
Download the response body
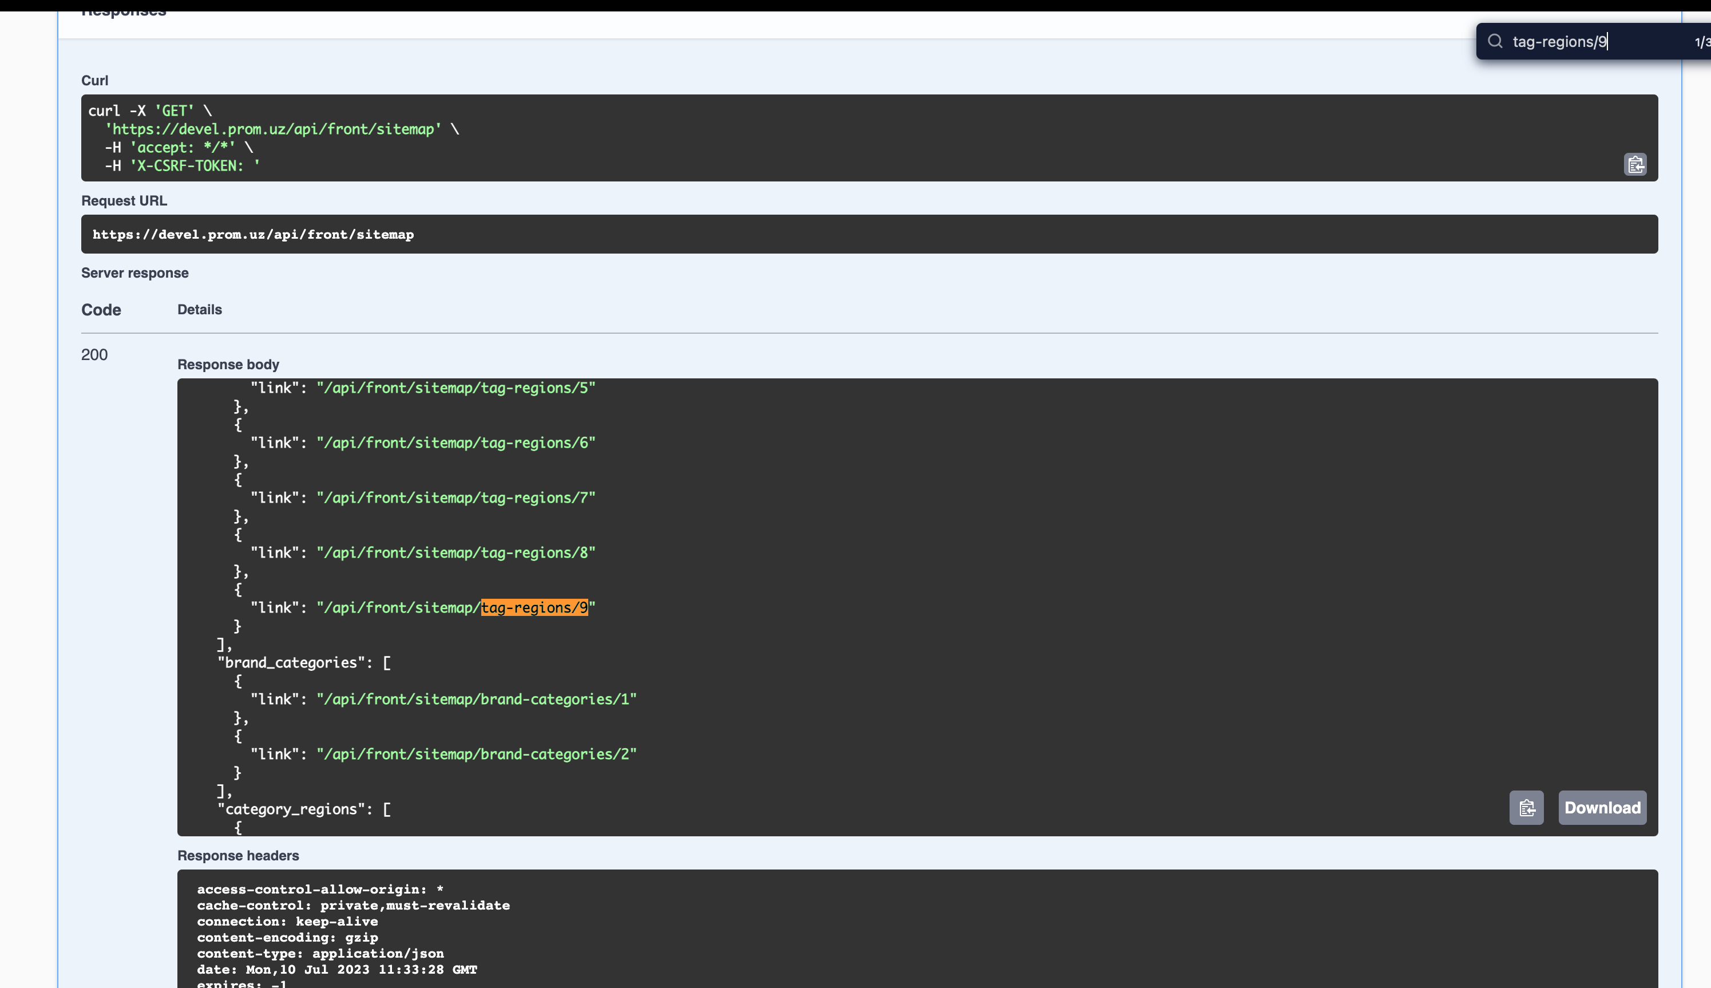pyautogui.click(x=1602, y=808)
